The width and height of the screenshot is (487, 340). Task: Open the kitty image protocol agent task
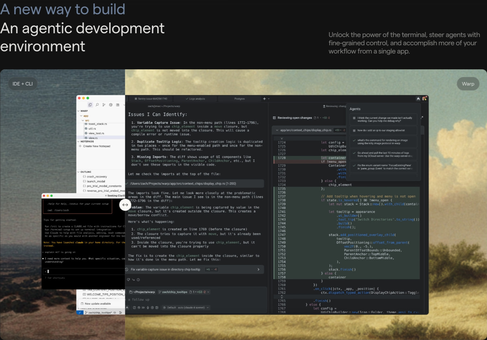(384, 142)
